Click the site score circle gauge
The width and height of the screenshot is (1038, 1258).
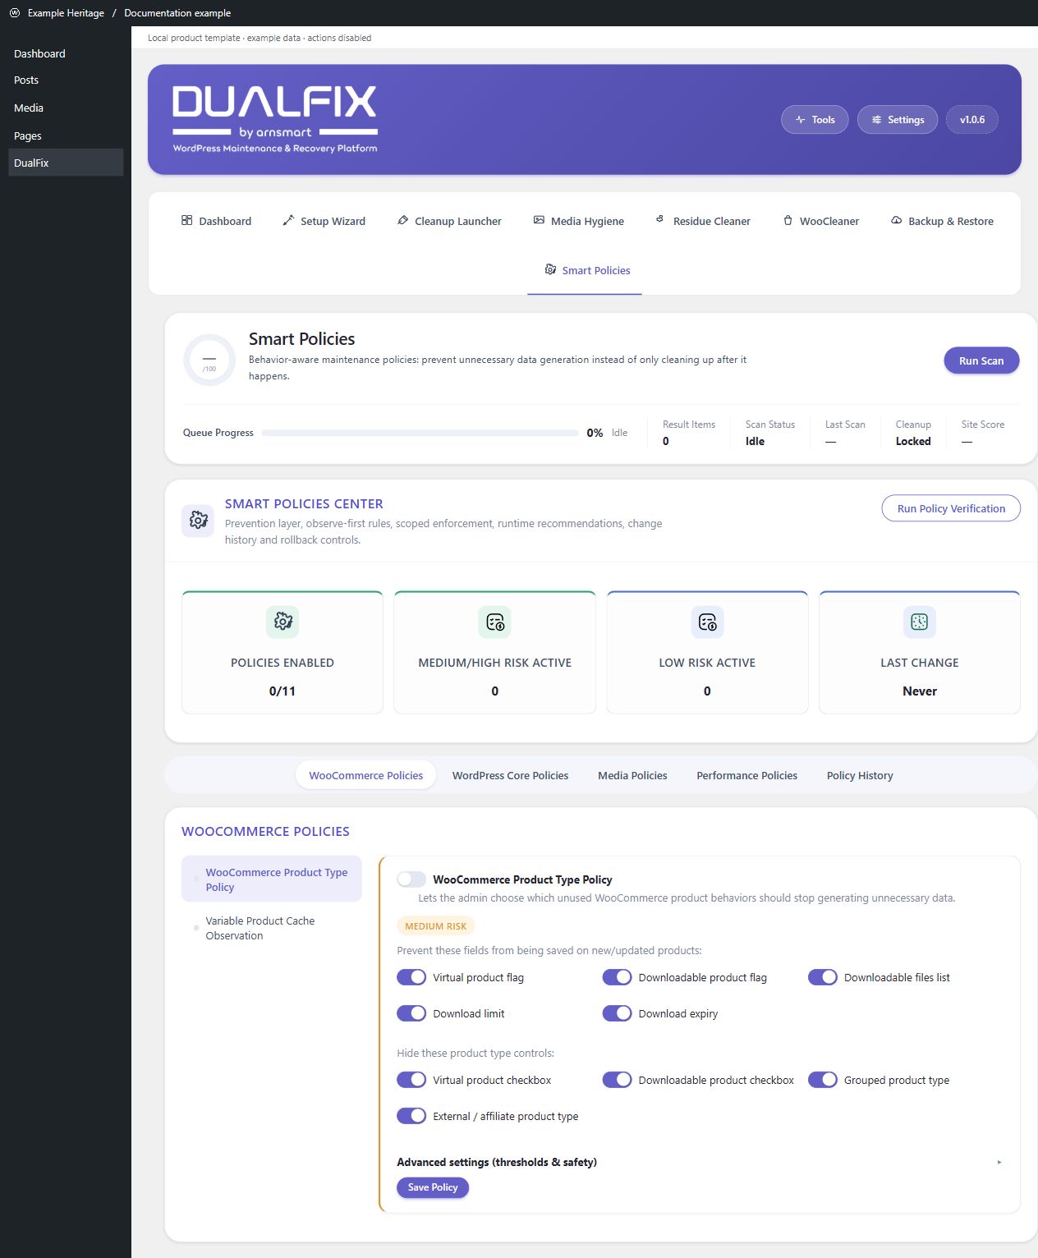[x=209, y=360]
